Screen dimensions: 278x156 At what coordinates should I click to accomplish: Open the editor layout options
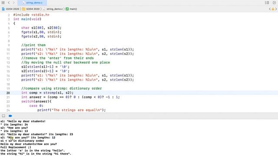[267, 3]
